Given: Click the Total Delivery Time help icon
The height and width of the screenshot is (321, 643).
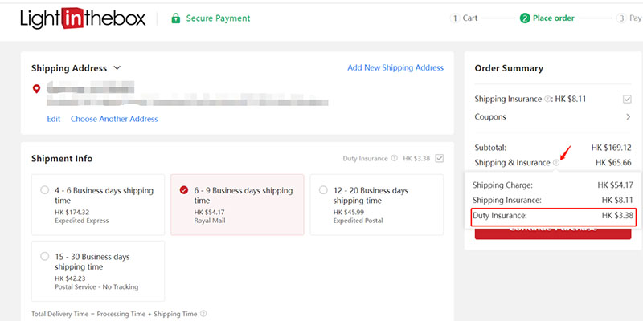Looking at the screenshot, I should coord(203,314).
